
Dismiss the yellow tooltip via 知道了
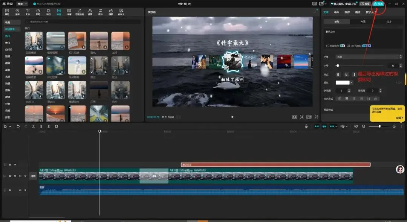pos(399,118)
